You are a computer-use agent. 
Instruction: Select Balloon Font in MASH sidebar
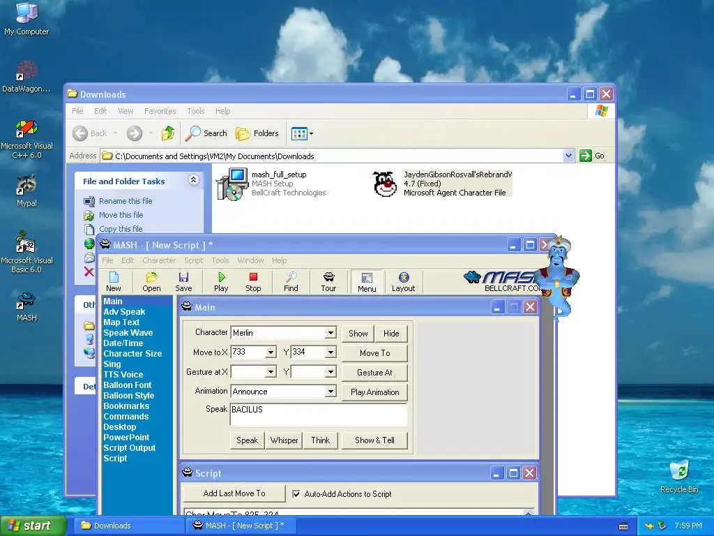(127, 385)
